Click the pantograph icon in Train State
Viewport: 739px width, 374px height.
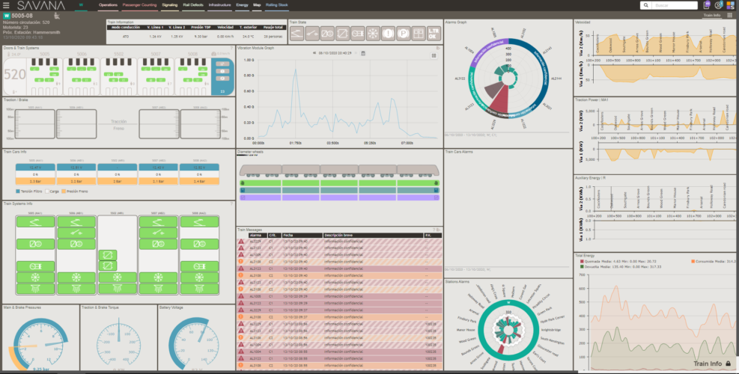(x=297, y=34)
